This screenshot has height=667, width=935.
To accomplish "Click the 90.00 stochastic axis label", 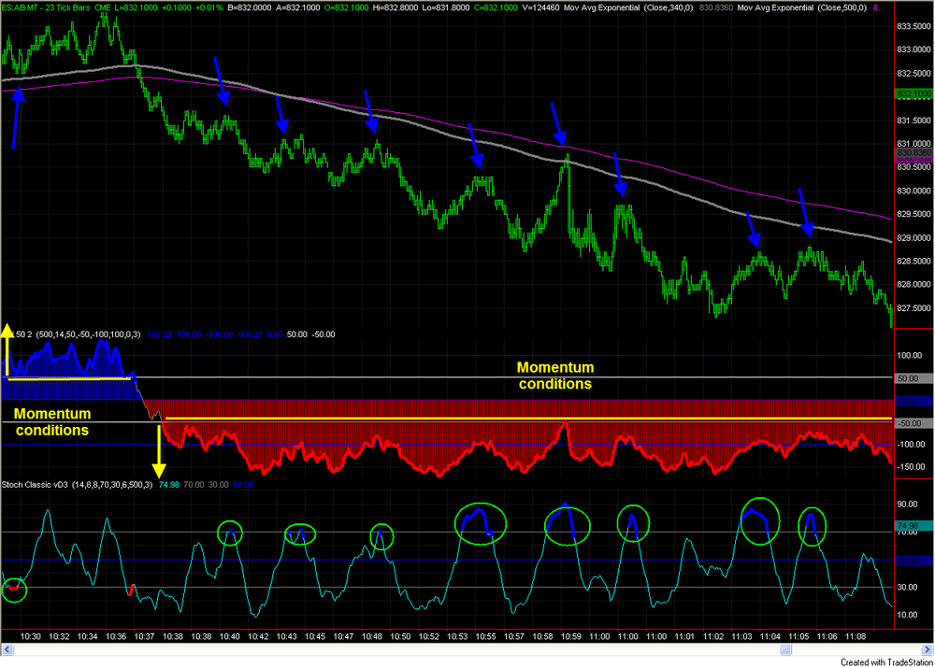I will (x=909, y=504).
